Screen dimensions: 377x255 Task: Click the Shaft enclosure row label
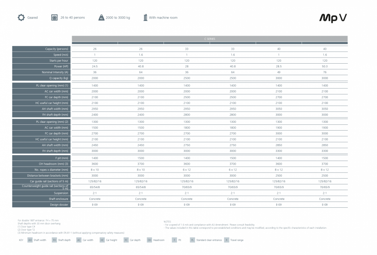coord(41,198)
